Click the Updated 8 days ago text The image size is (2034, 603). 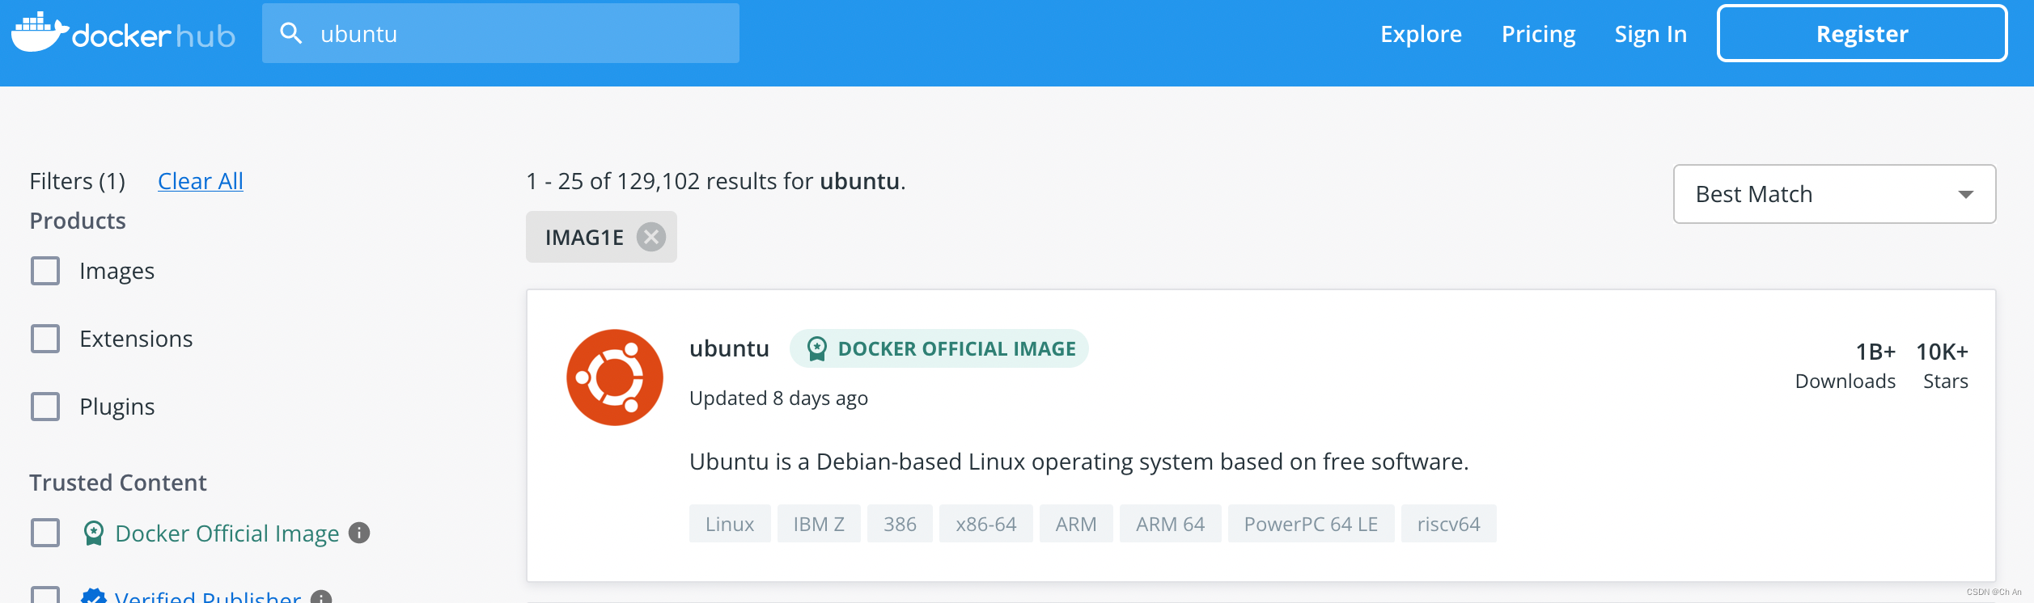pyautogui.click(x=778, y=398)
